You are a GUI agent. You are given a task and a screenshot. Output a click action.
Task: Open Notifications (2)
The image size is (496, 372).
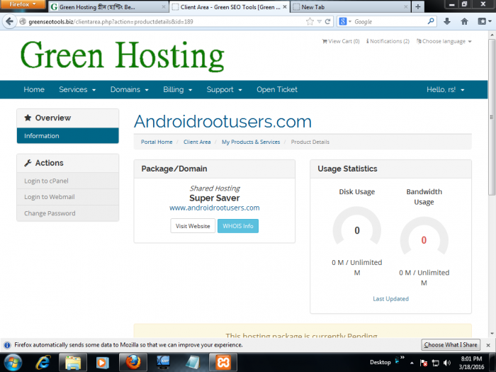click(388, 41)
